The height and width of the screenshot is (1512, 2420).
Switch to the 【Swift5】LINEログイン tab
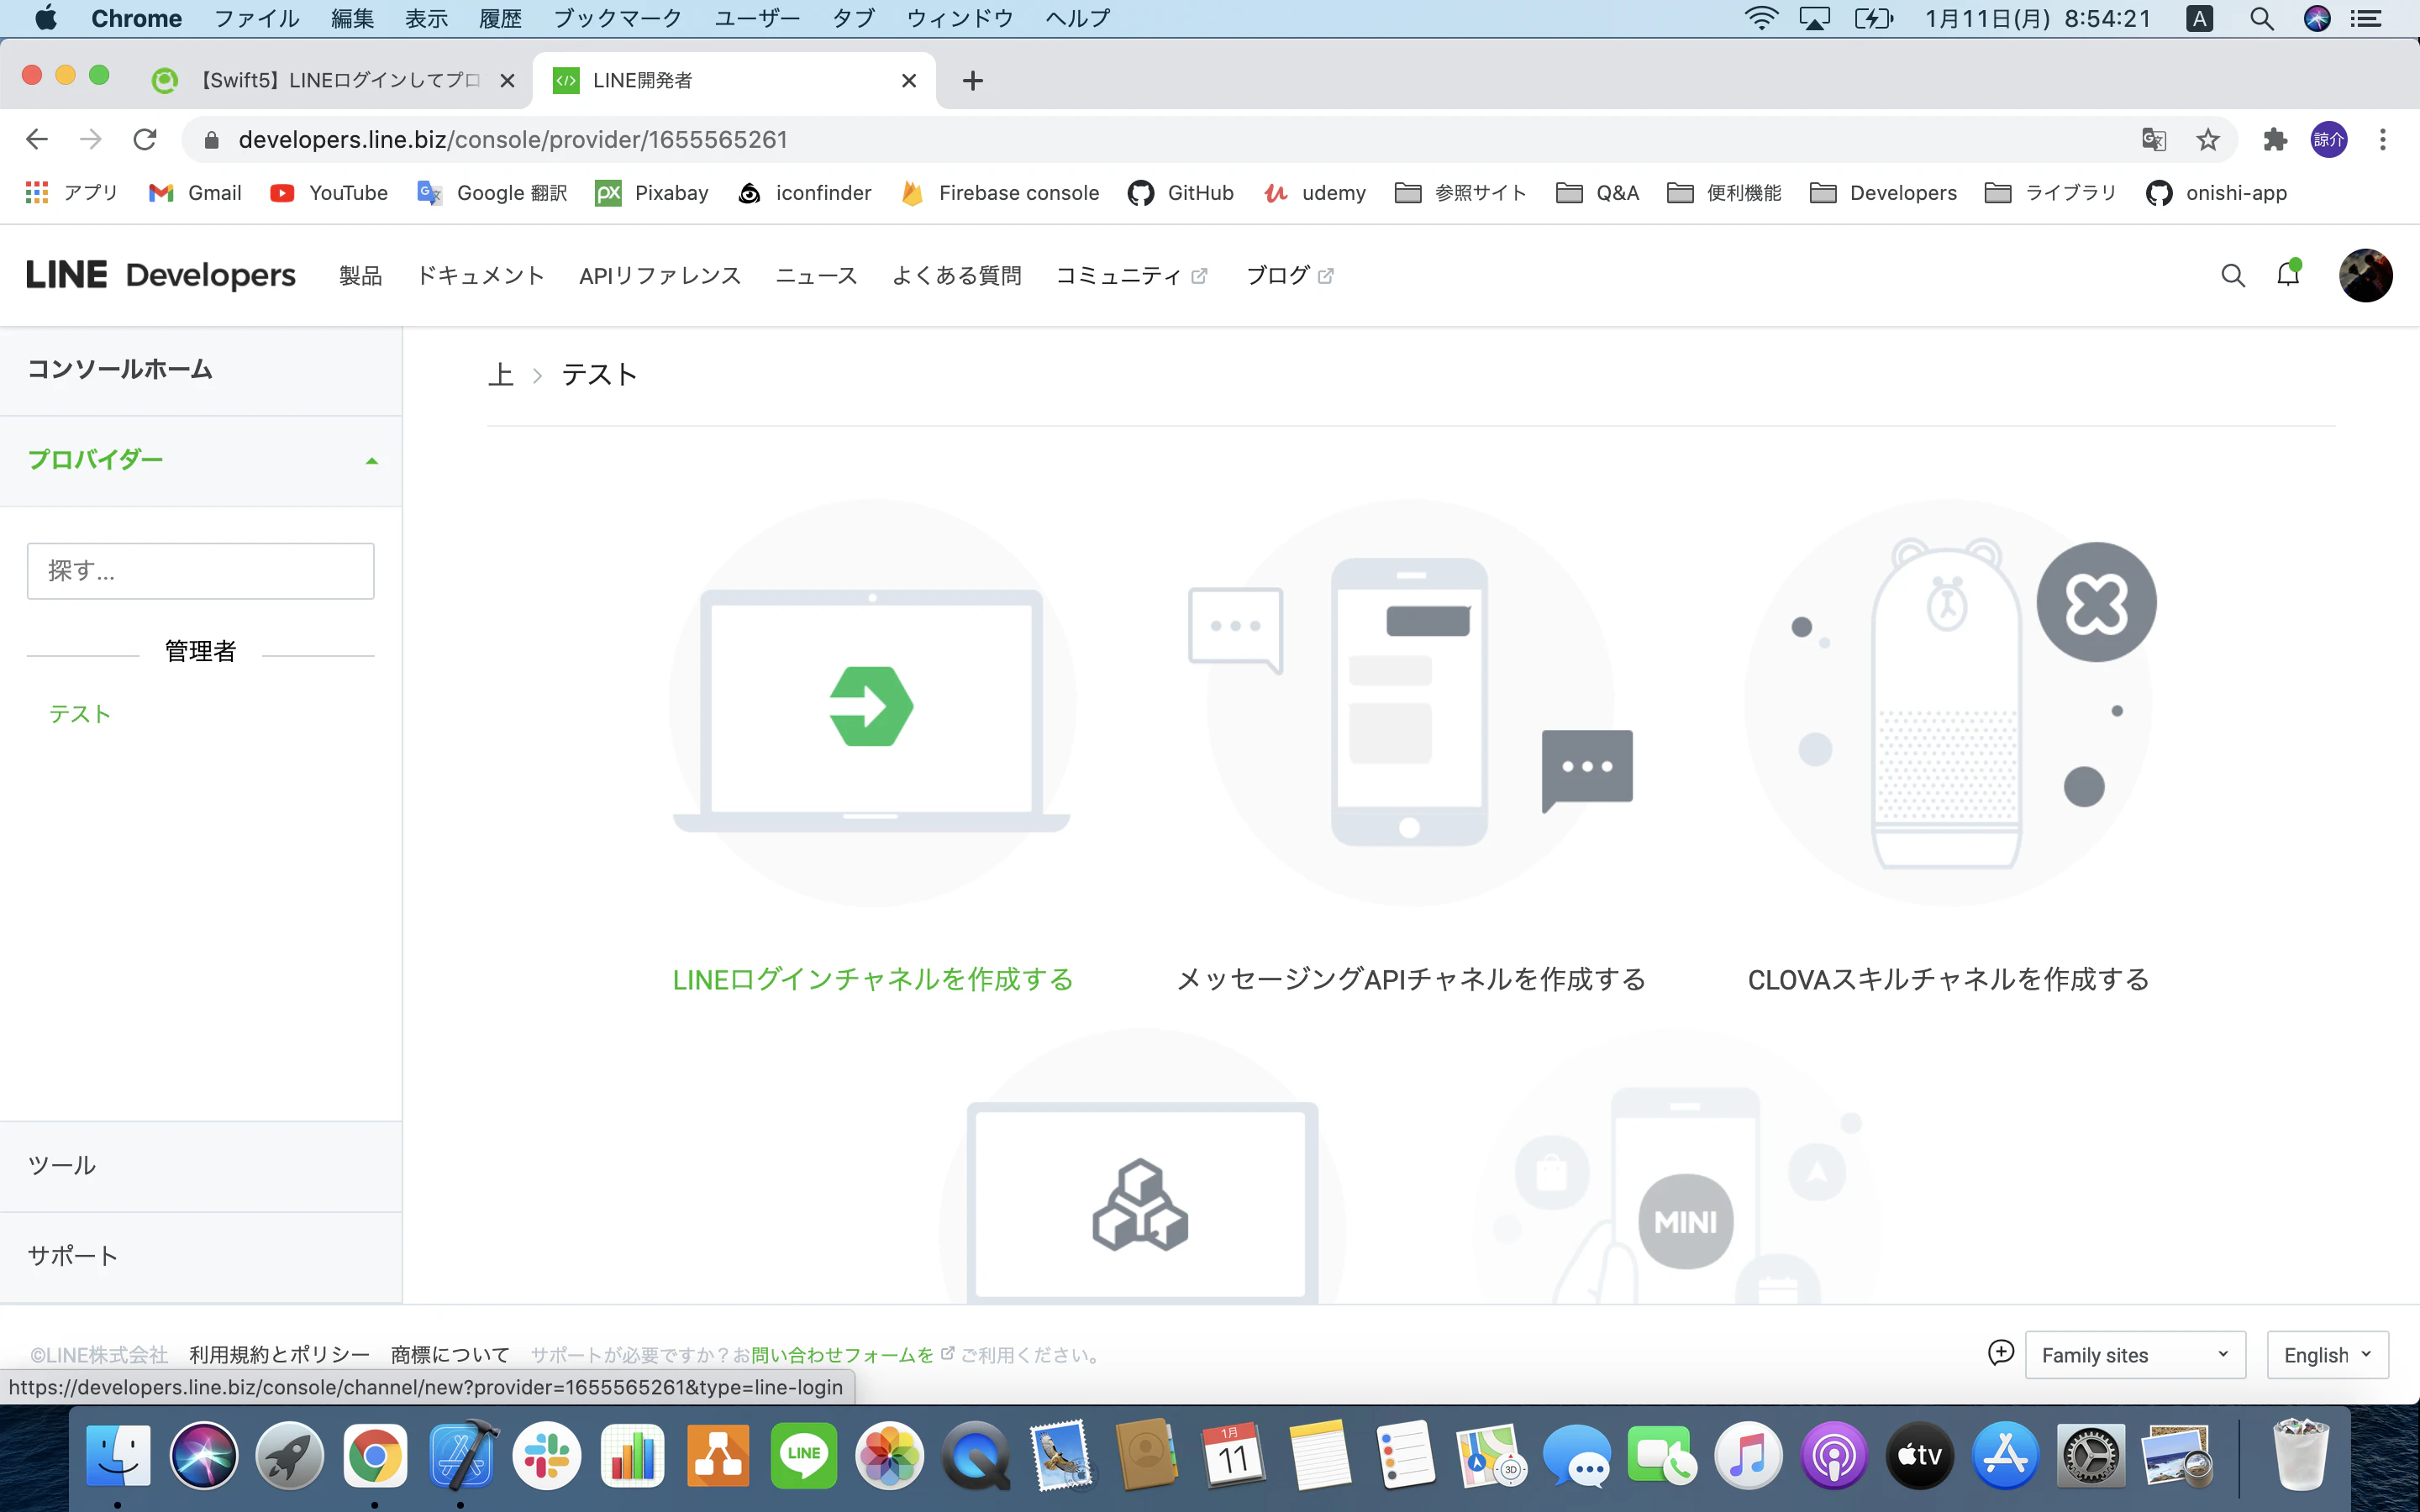click(334, 80)
